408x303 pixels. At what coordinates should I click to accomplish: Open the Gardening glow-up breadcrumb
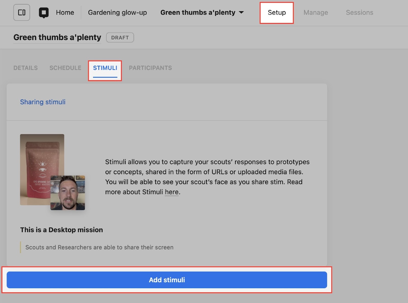(x=117, y=12)
